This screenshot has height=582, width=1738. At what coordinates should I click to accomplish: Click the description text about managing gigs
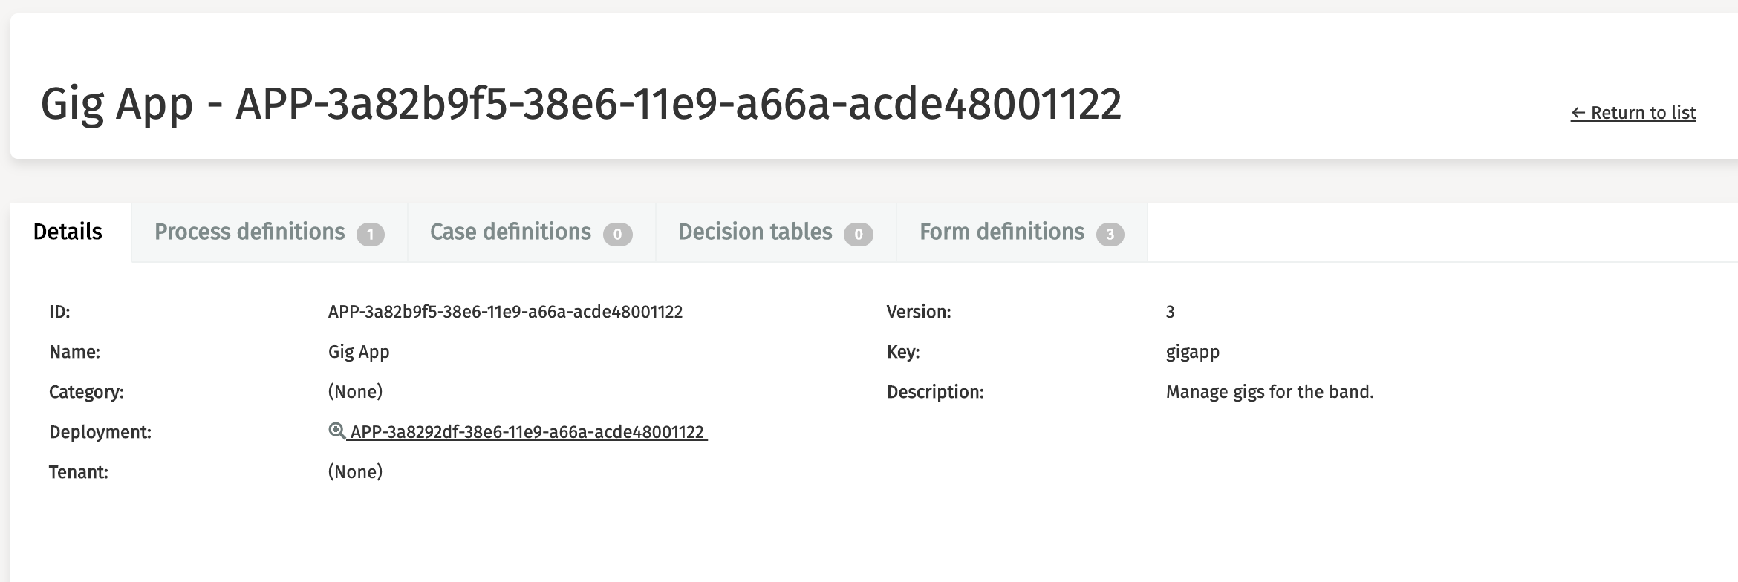[x=1269, y=392]
